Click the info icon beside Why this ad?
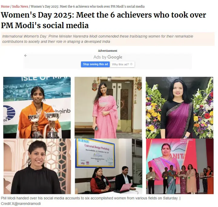The height and width of the screenshot is (207, 218). [131, 64]
